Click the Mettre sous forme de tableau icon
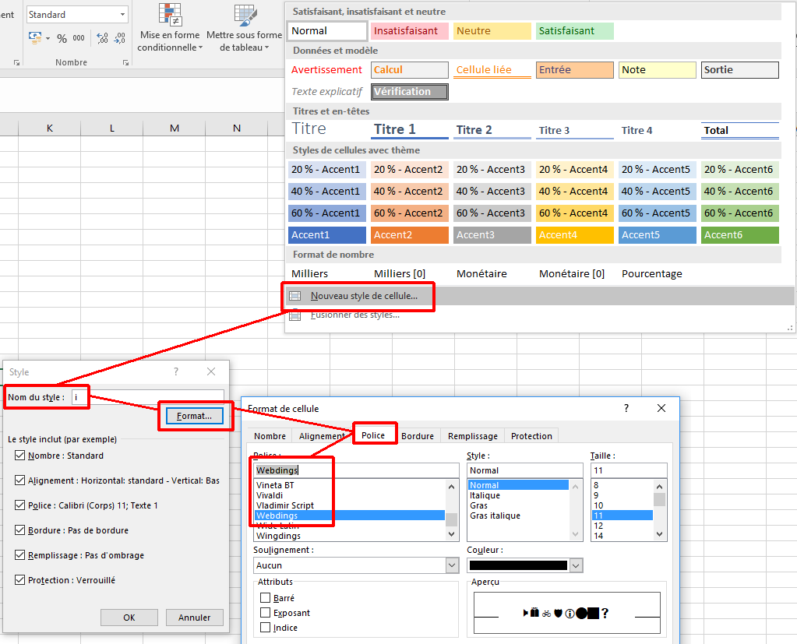797x644 pixels. point(245,16)
